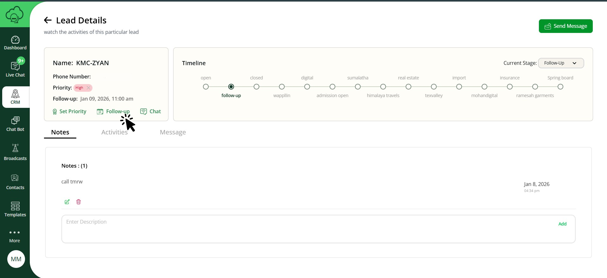This screenshot has width=607, height=278.
Task: Focus the Enter Description field
Action: [318, 229]
